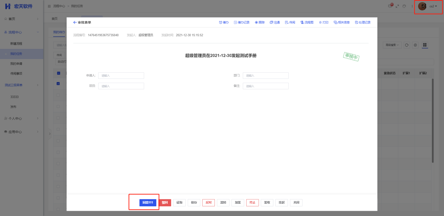Image resolution: width=444 pixels, height=216 pixels.
Task: Open the 沟通 communication icon
Action: (x=272, y=22)
